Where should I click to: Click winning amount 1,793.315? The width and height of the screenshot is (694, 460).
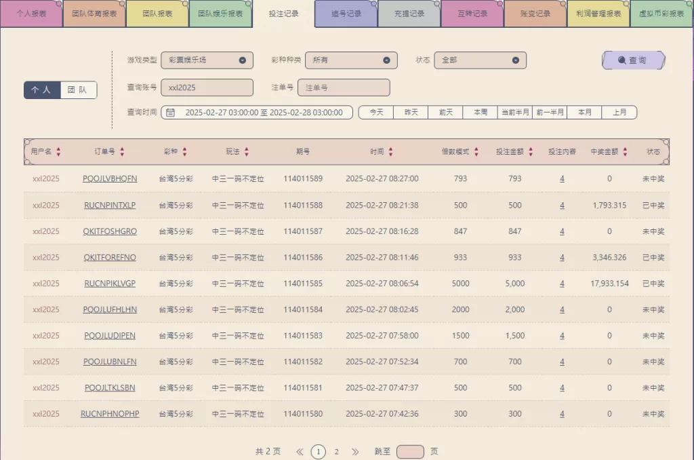click(x=609, y=205)
